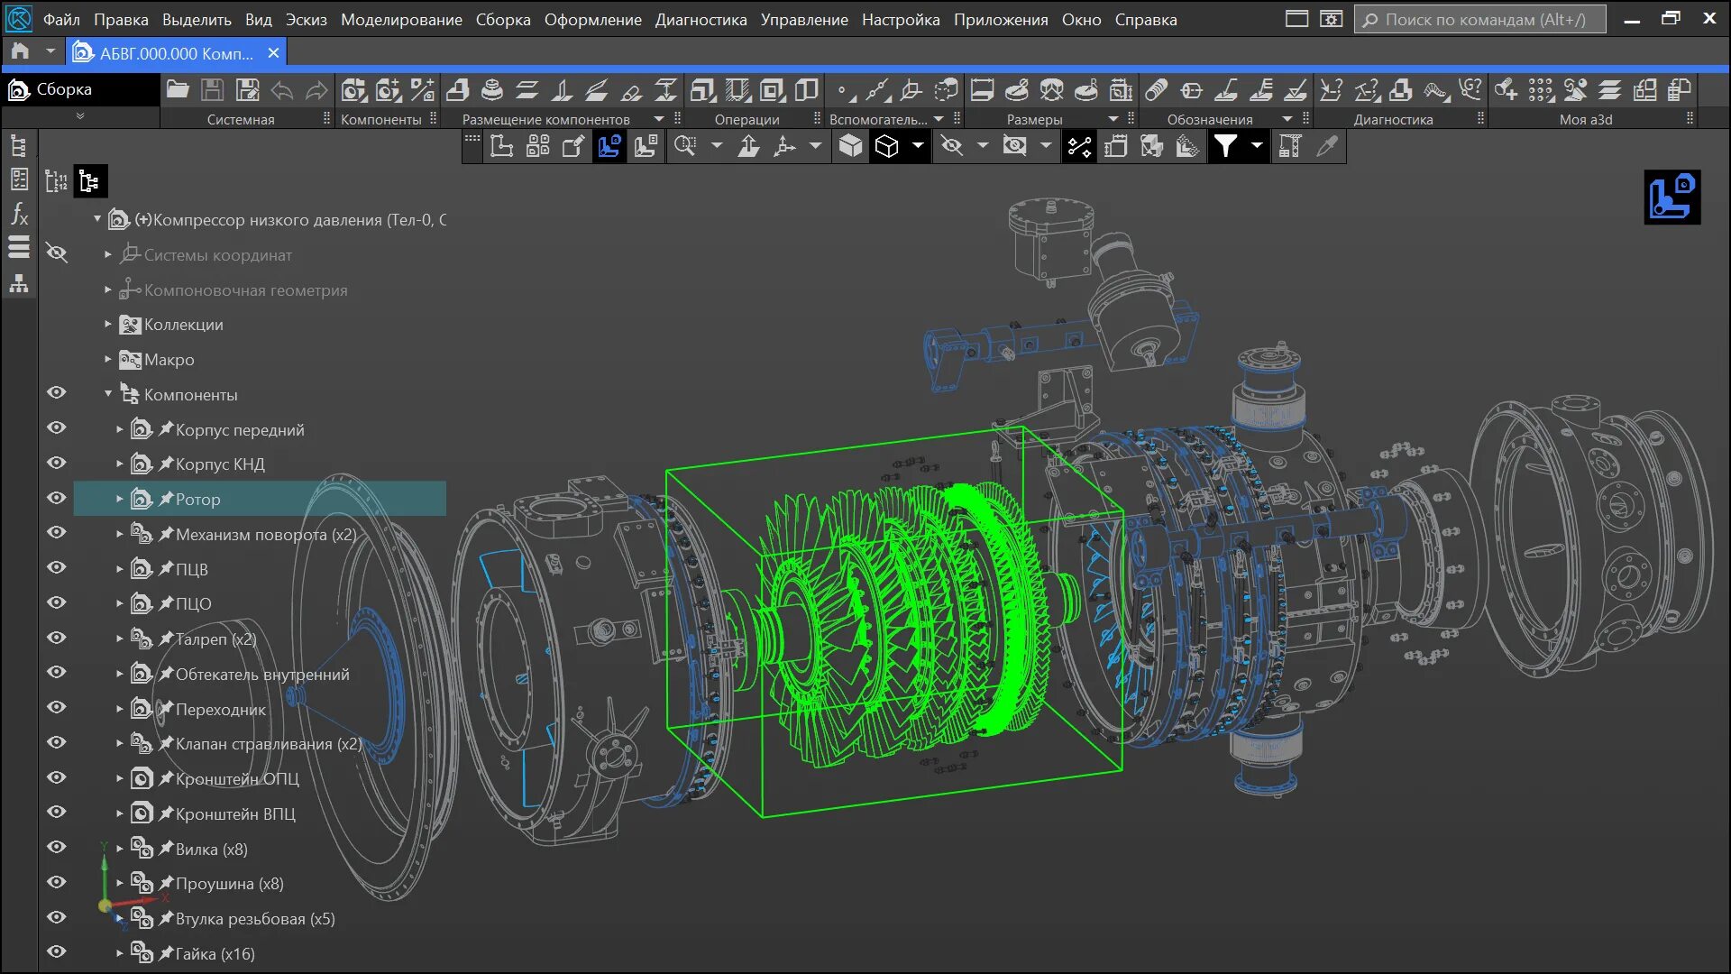
Task: Toggle visibility of Корпус КНД
Action: coord(57,463)
